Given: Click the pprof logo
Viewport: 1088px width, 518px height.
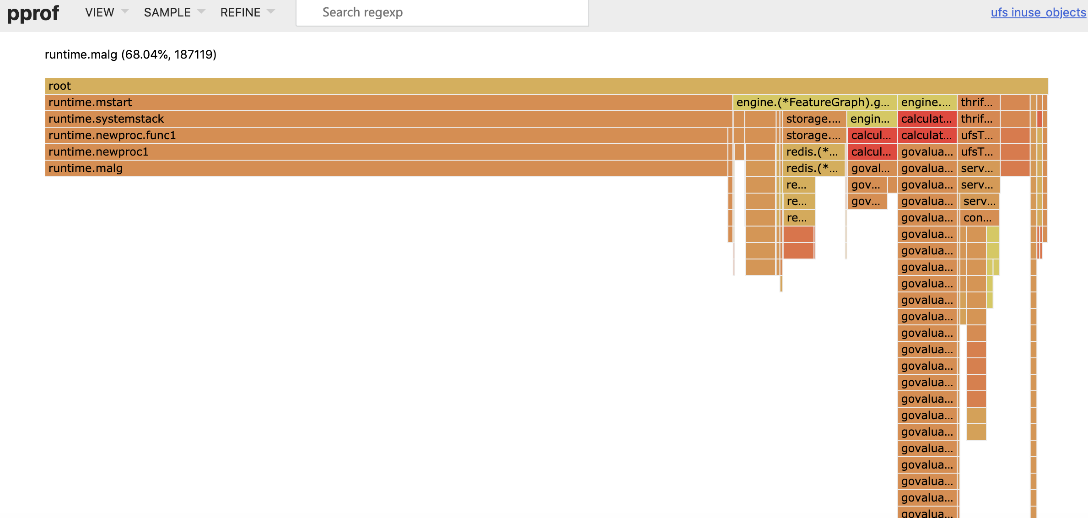Looking at the screenshot, I should click(33, 13).
